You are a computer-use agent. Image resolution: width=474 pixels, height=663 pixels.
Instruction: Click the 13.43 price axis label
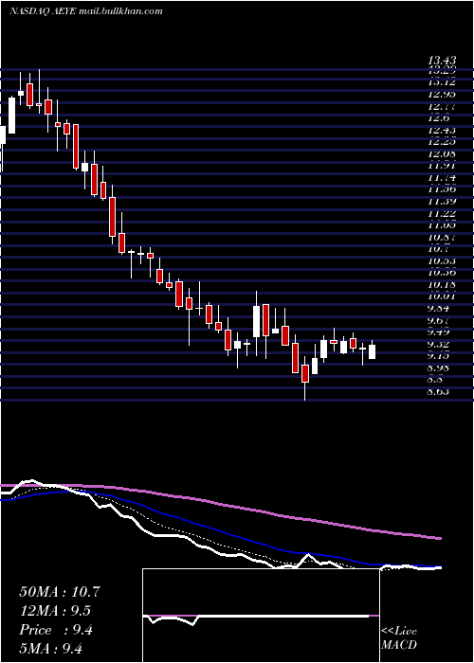click(443, 62)
